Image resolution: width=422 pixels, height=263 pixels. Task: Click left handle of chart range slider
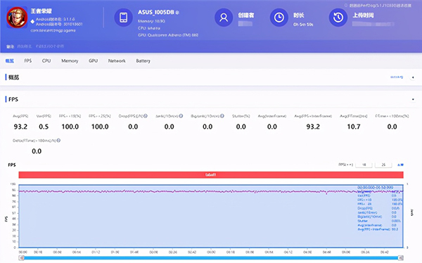tap(22, 258)
